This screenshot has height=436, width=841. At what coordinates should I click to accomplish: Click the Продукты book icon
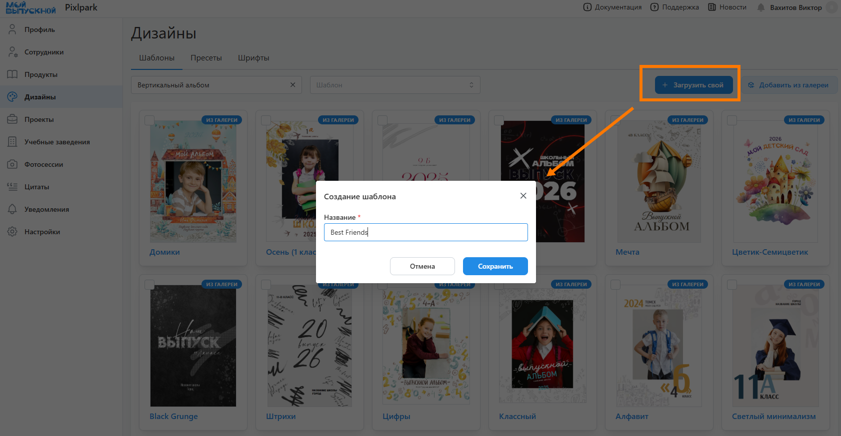pyautogui.click(x=12, y=74)
